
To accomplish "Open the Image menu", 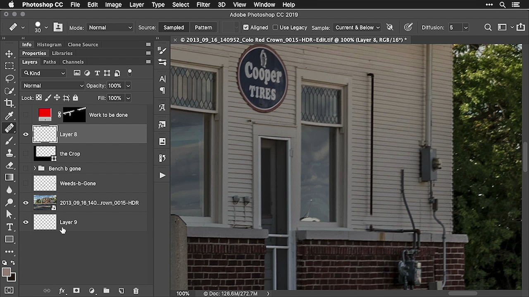I will [113, 5].
